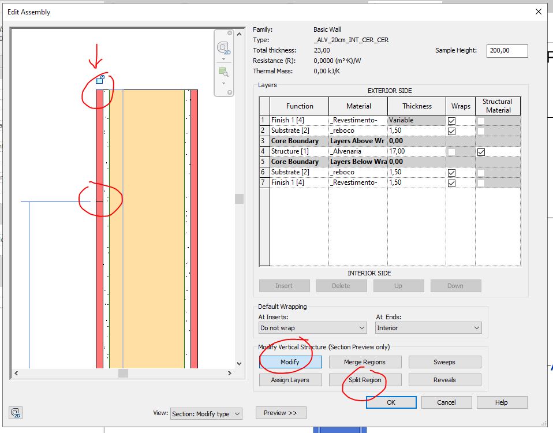
Task: Open the View section type dropdown
Action: [206, 413]
